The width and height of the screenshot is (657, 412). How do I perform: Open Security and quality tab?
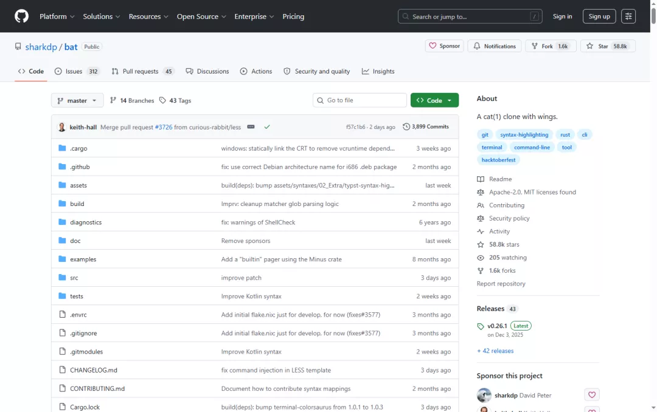[317, 71]
